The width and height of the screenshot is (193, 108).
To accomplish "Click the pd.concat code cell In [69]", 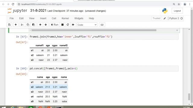I will click(x=103, y=68).
